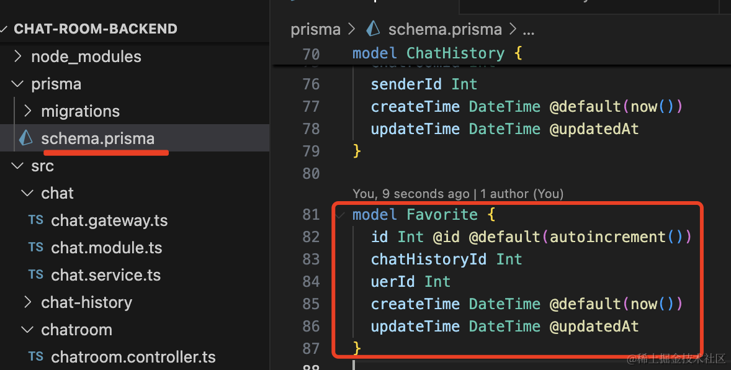Click the Prisma icon beside schema.prisma in explorer
The image size is (731, 370).
(26, 138)
